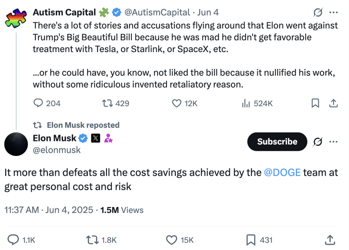Open the @elonmusk handle link
The height and width of the screenshot is (250, 349).
coord(57,150)
